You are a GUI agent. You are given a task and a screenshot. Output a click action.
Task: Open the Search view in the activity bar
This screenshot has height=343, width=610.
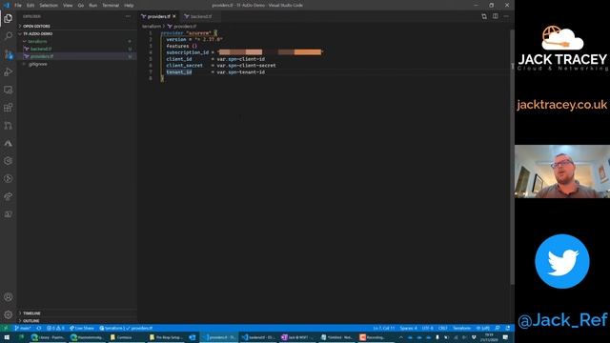[x=9, y=36]
